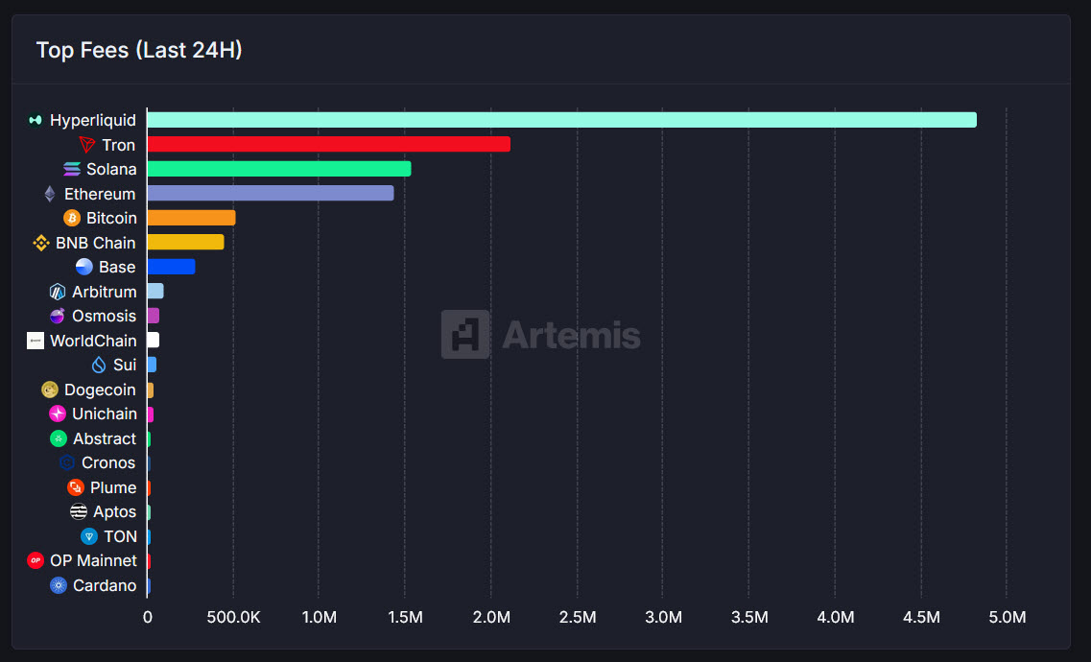The image size is (1091, 662).
Task: Select the orange Bitcoin fees bar
Action: pos(191,218)
